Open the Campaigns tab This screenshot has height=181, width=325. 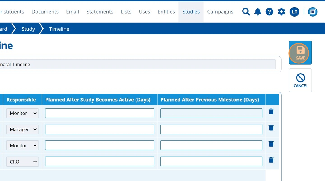220,12
